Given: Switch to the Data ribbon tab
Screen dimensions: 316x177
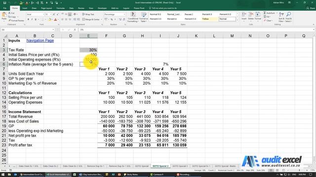Looking at the screenshot, I should [x=71, y=8].
